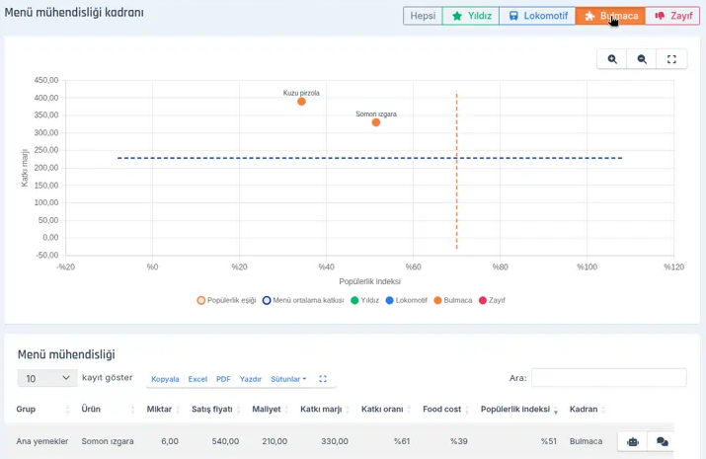This screenshot has width=706, height=459.
Task: Click the 540,00 sale price cell
Action: 225,441
